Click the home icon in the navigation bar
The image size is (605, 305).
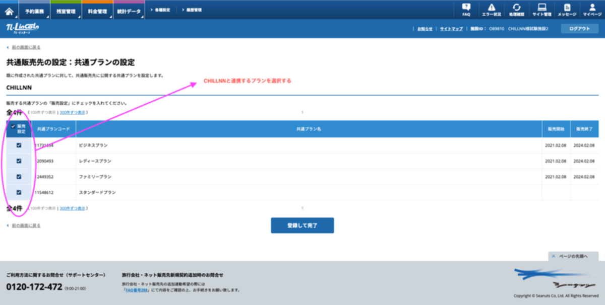[x=9, y=11]
